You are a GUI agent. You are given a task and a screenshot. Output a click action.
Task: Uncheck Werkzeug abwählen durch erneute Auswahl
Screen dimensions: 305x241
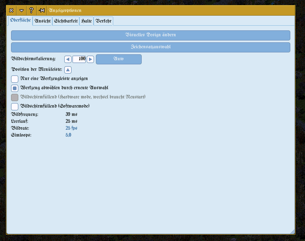[15, 88]
